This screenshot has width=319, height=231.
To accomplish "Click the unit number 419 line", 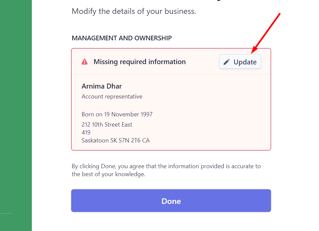I will pos(86,133).
